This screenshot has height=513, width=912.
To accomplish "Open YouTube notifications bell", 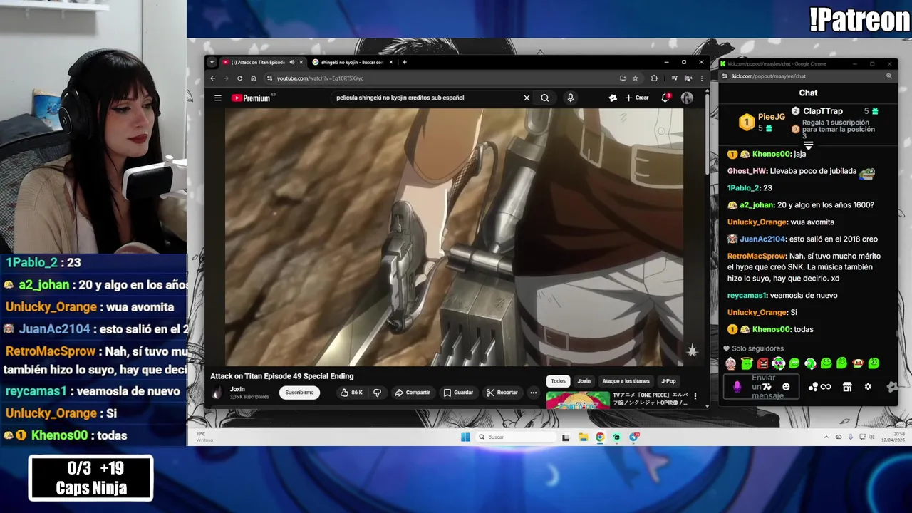I will (665, 98).
